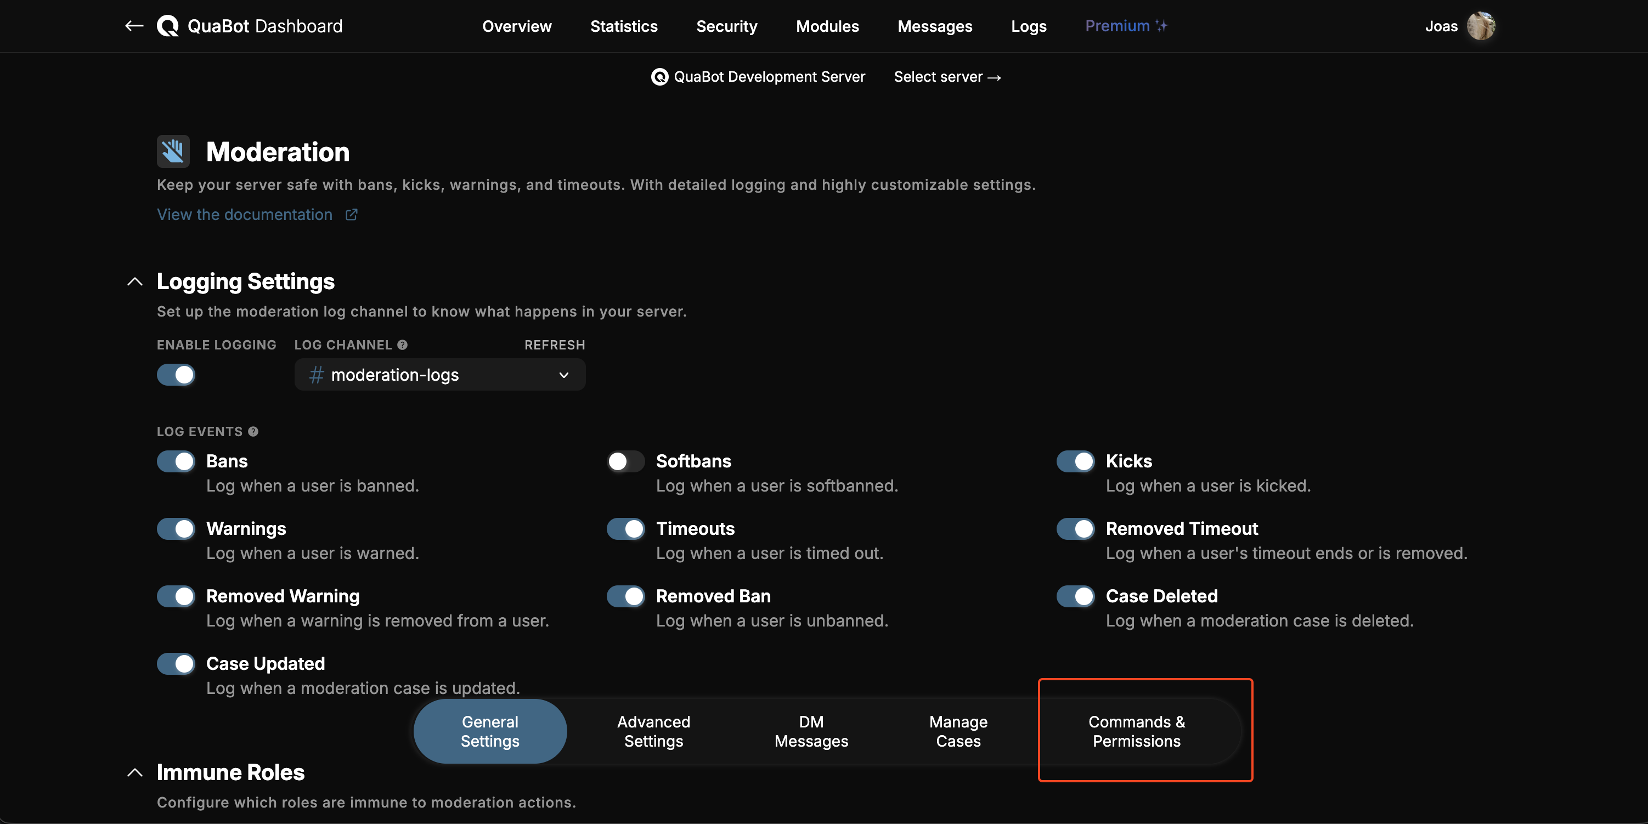Click the Moderation hand icon
The height and width of the screenshot is (824, 1648).
point(173,151)
